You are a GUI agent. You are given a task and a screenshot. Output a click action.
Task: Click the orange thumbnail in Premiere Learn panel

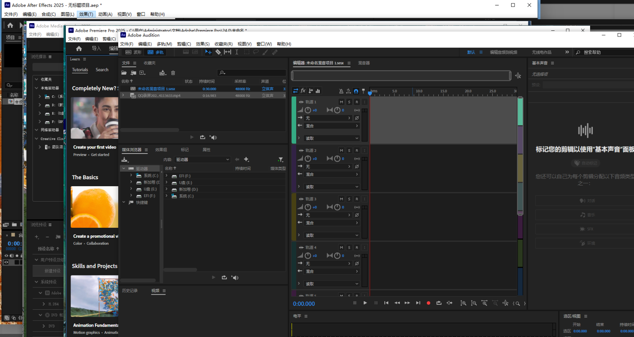point(94,207)
